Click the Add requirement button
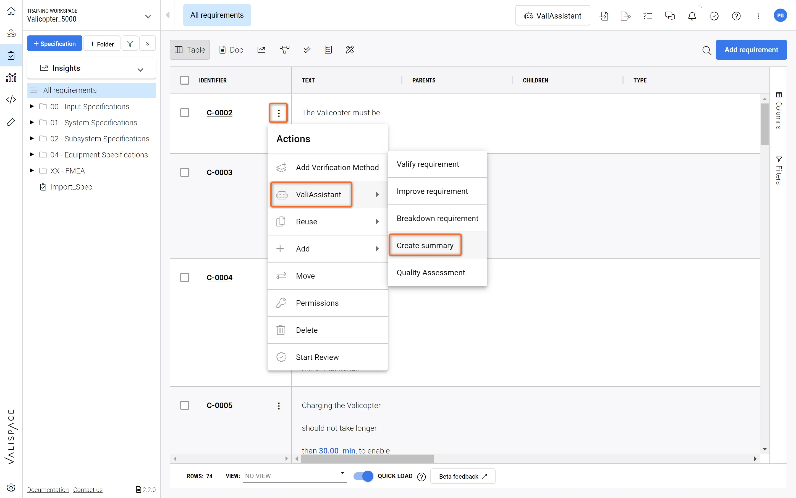 tap(751, 50)
